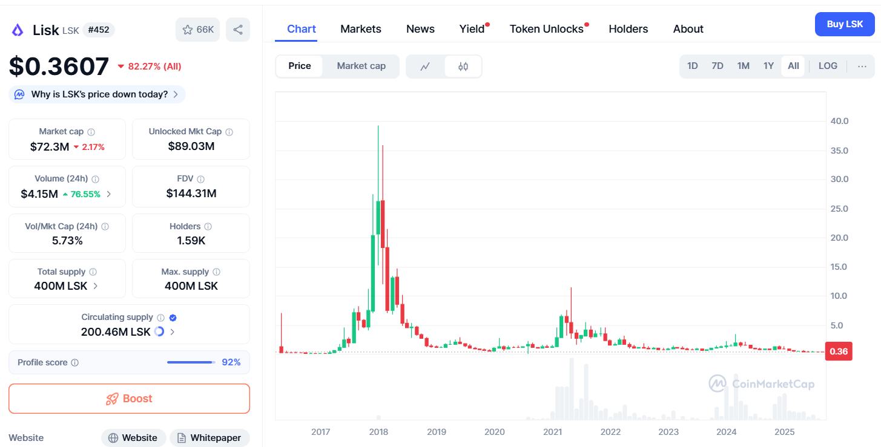The image size is (881, 447).
Task: Switch chart to Market cap view
Action: 361,66
